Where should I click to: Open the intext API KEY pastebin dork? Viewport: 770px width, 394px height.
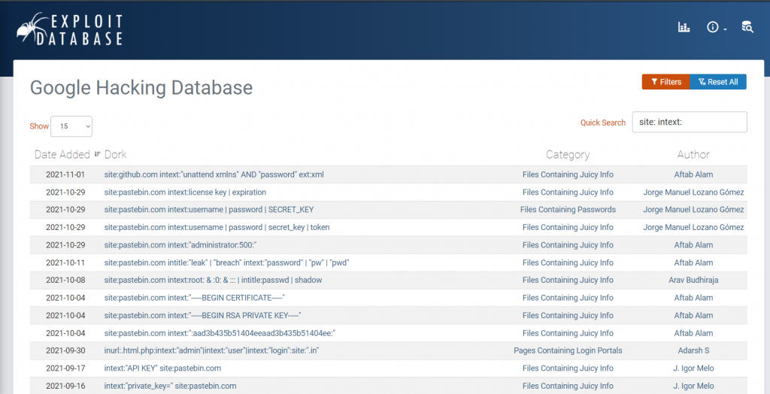coord(162,368)
